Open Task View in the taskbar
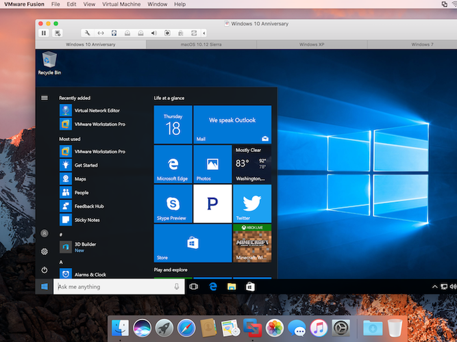The height and width of the screenshot is (342, 457). tap(194, 287)
